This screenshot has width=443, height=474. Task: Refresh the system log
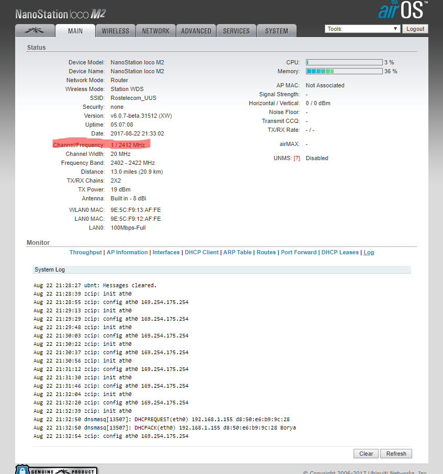pyautogui.click(x=396, y=454)
